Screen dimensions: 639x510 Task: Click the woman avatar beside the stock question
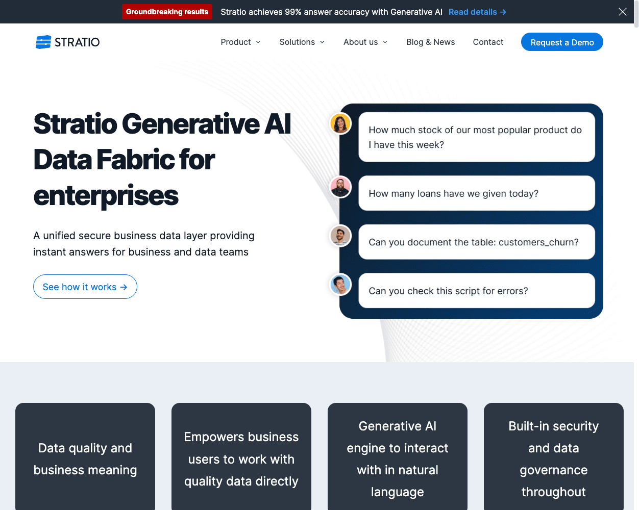click(340, 123)
